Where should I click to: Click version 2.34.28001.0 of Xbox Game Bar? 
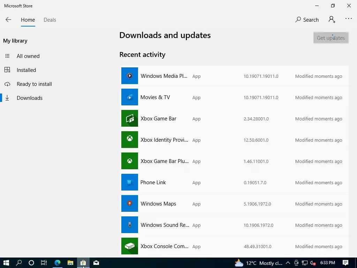pyautogui.click(x=256, y=119)
